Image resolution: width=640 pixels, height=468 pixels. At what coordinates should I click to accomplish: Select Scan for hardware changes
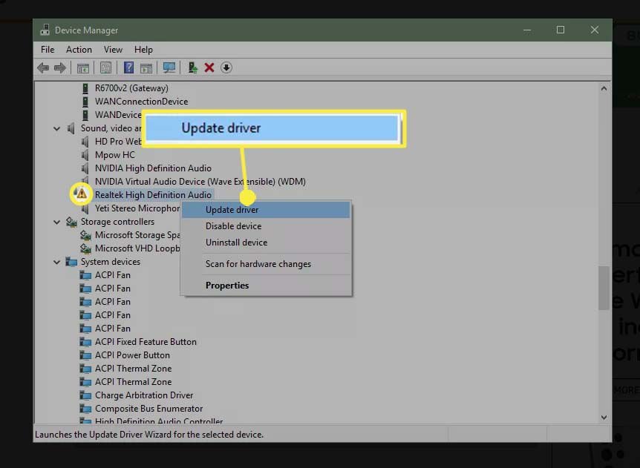[266, 264]
